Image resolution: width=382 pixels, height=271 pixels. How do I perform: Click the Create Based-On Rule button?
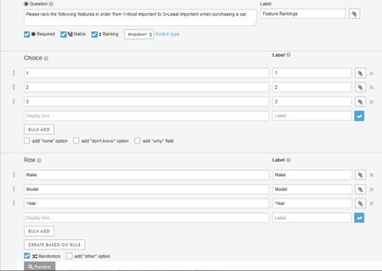click(x=54, y=244)
